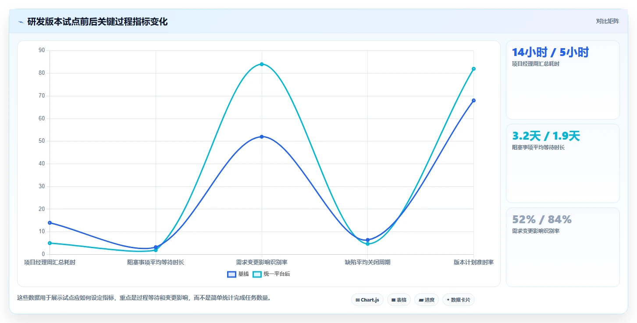Click the 3.2天 / 1.9天 stat card value

click(x=546, y=136)
